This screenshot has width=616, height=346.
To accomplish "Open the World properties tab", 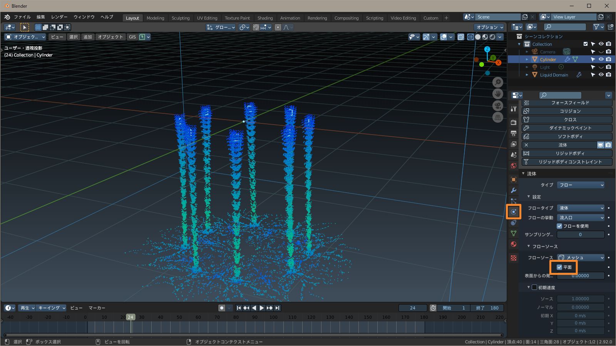I will (x=514, y=166).
